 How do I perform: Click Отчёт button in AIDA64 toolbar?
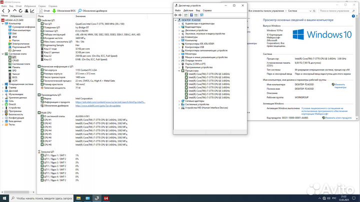pos(45,11)
